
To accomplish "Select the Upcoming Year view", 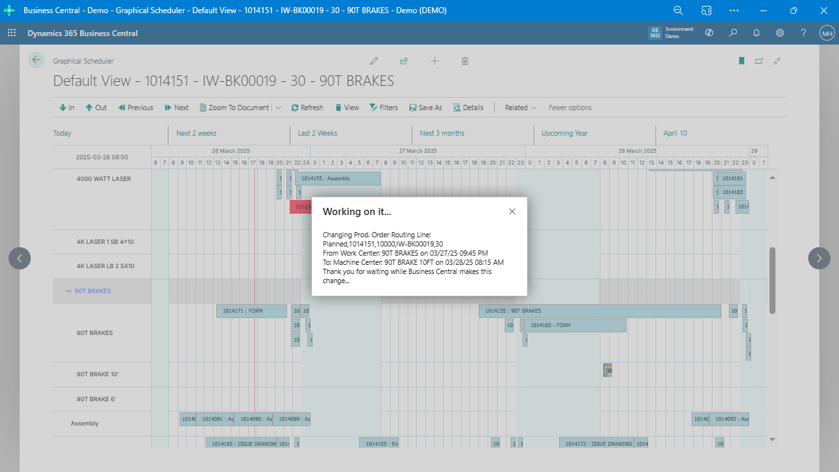I will click(x=564, y=133).
